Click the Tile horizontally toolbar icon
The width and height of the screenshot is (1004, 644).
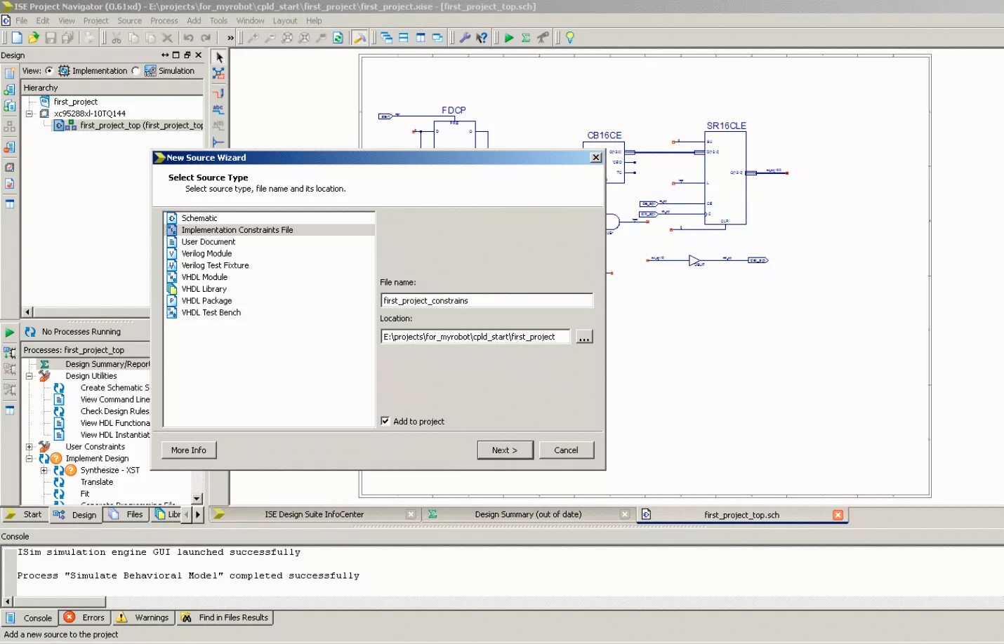click(x=404, y=38)
